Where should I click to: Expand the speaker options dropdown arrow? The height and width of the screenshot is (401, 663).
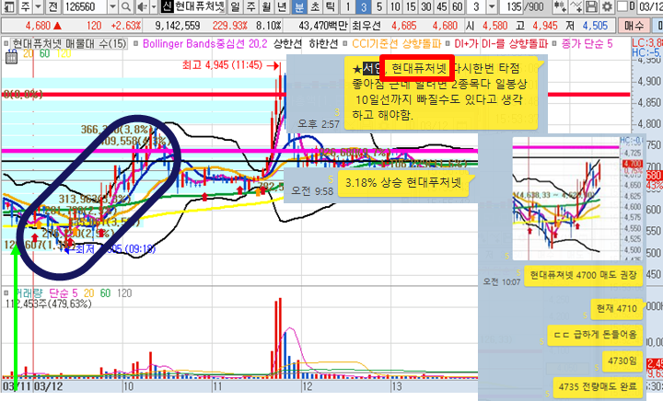(154, 6)
